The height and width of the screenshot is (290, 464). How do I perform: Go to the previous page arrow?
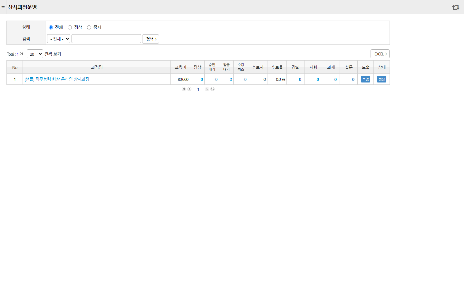[x=189, y=89]
